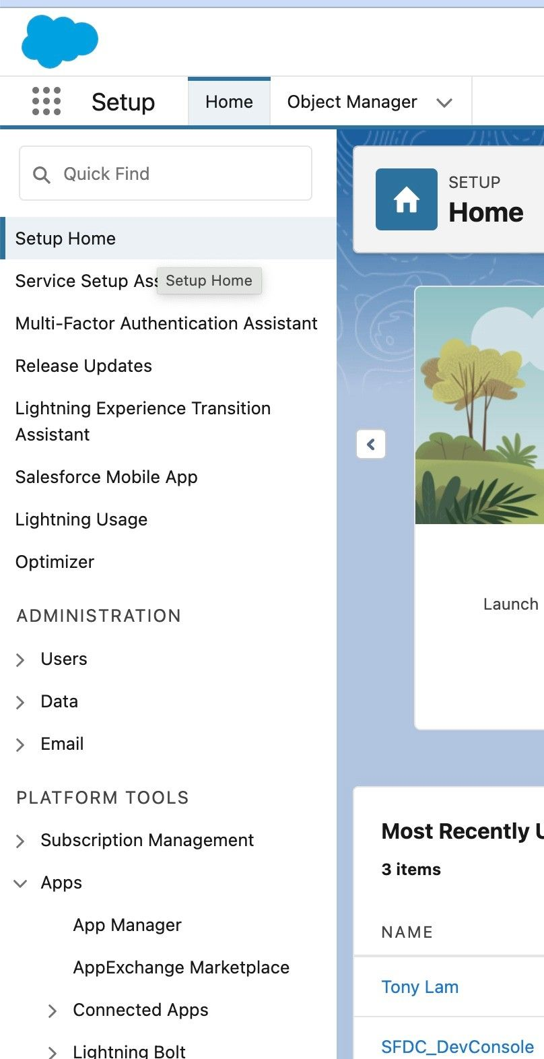Image resolution: width=544 pixels, height=1059 pixels.
Task: Expand Subscription Management tree node
Action: [x=20, y=841]
